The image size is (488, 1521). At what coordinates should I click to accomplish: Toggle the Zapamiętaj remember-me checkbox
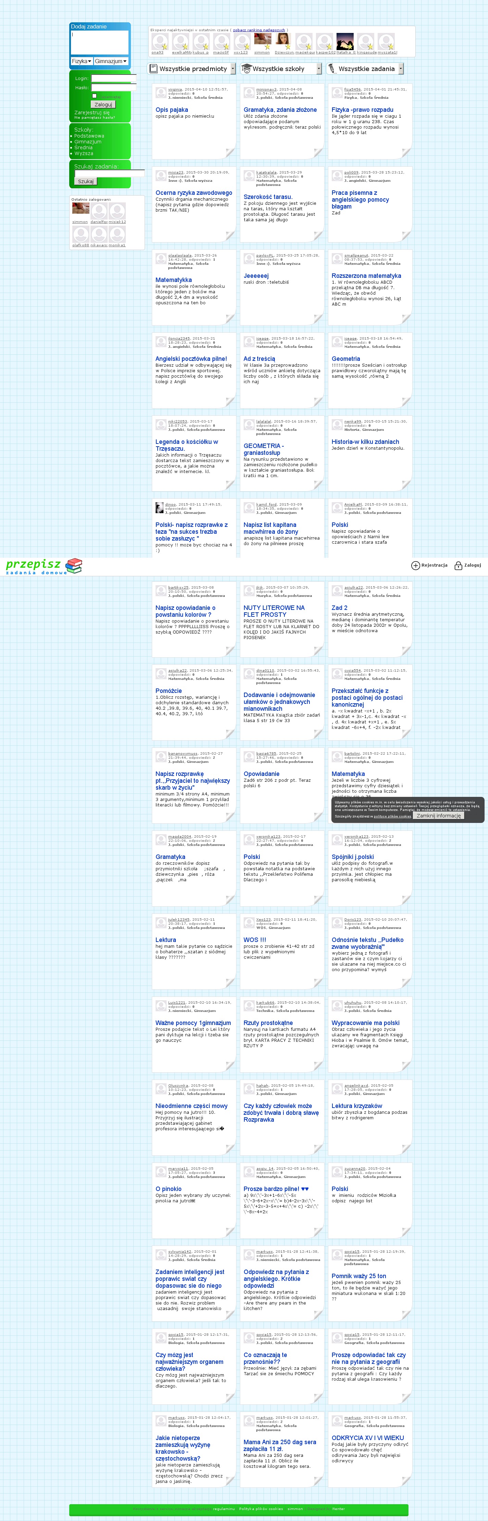[x=95, y=96]
